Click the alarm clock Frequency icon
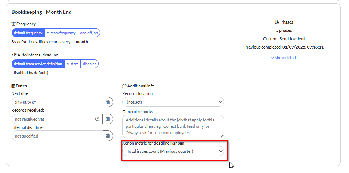 click(x=13, y=24)
